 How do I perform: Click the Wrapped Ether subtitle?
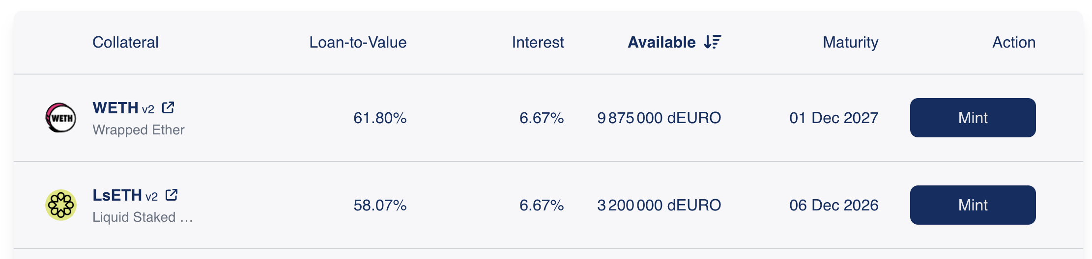coord(139,130)
